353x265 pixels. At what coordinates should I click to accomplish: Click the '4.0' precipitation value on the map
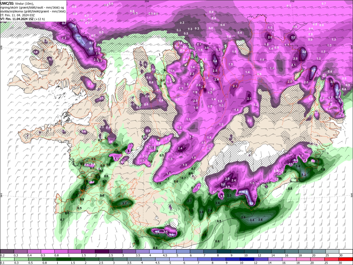91,49
